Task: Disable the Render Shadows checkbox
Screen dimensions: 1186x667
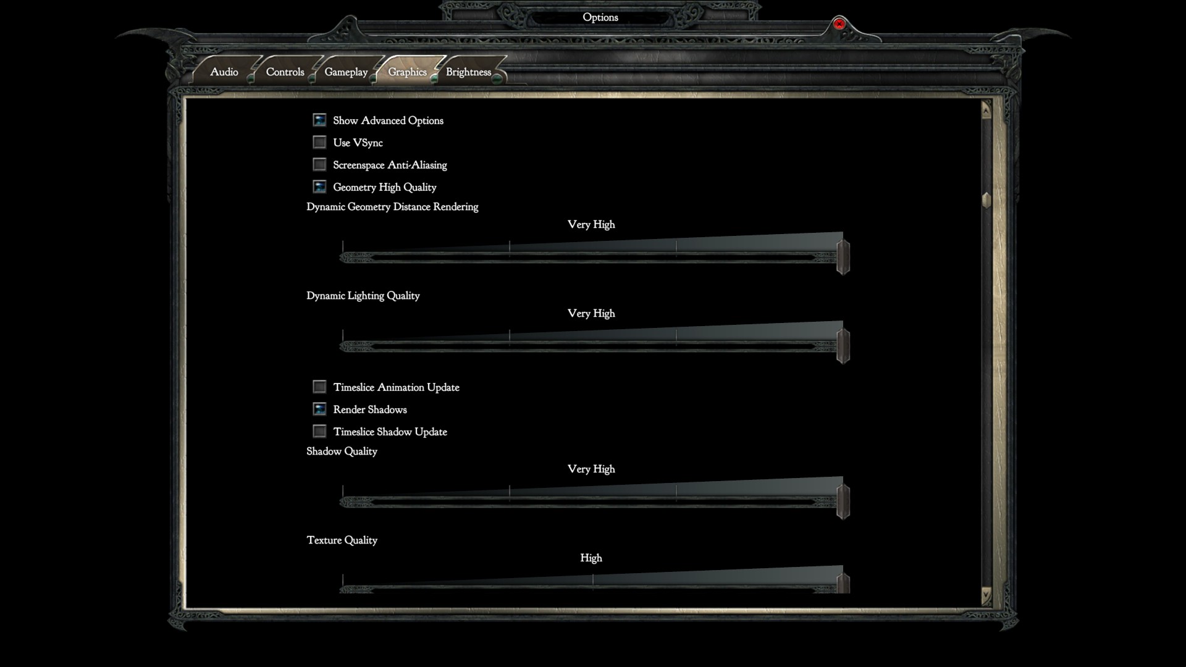Action: point(319,409)
